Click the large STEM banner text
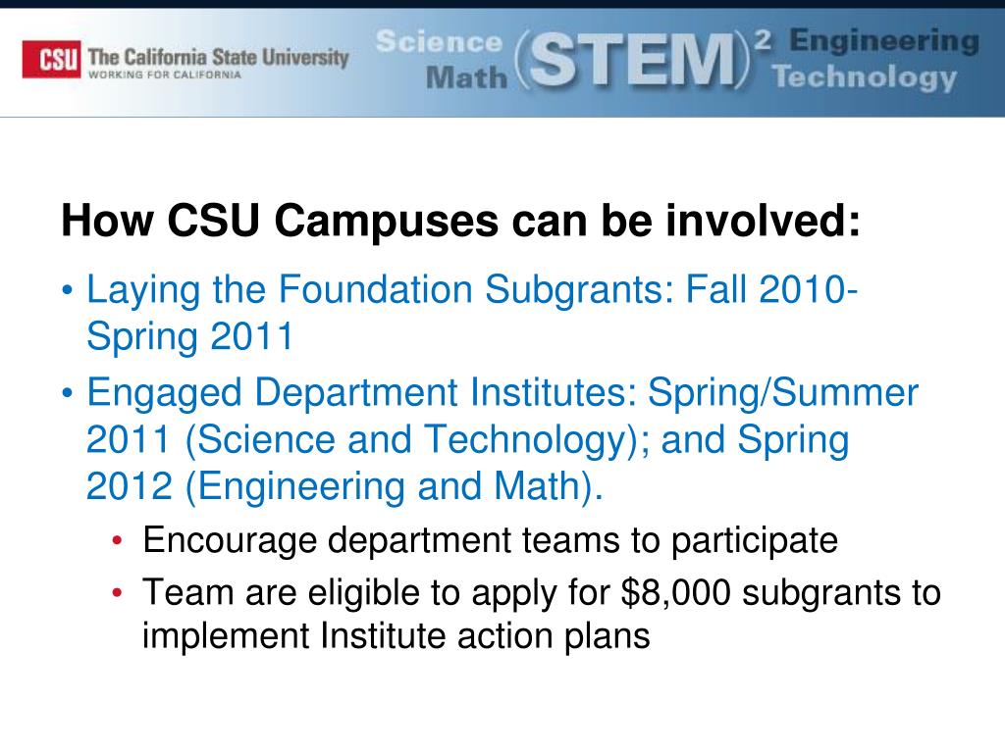Image resolution: width=1005 pixels, height=753 pixels. coord(633,60)
